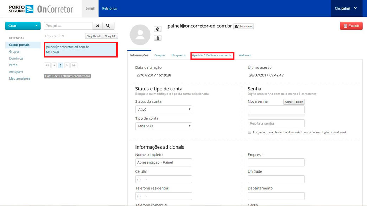Click the magnifier search icon button
The image size is (367, 206).
(108, 26)
